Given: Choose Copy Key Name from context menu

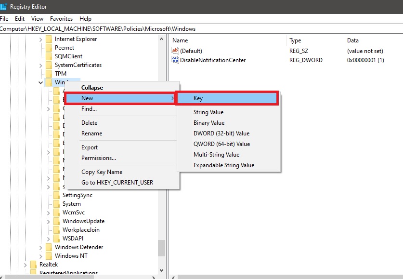Looking at the screenshot, I should coord(102,172).
